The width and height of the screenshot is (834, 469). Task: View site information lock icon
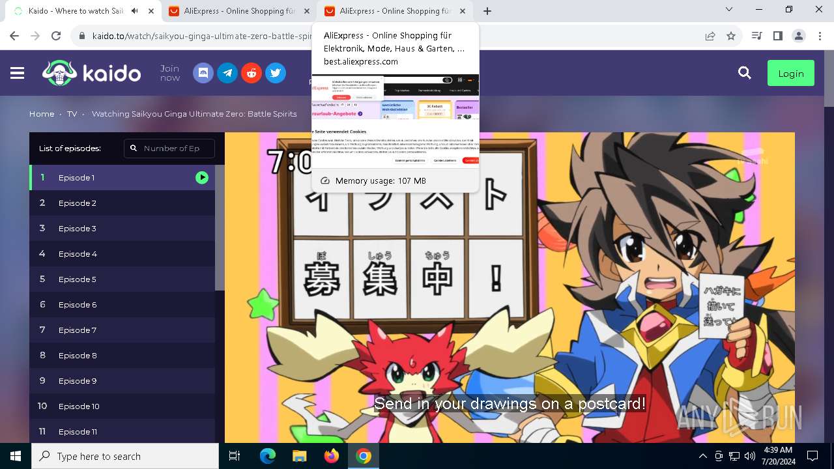point(82,36)
